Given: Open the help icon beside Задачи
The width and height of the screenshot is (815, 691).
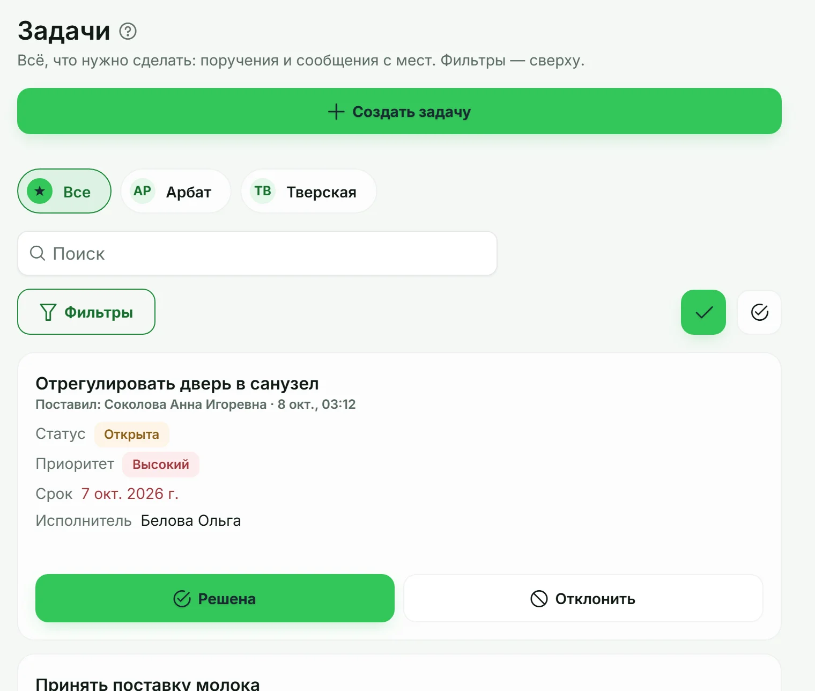Looking at the screenshot, I should point(128,32).
